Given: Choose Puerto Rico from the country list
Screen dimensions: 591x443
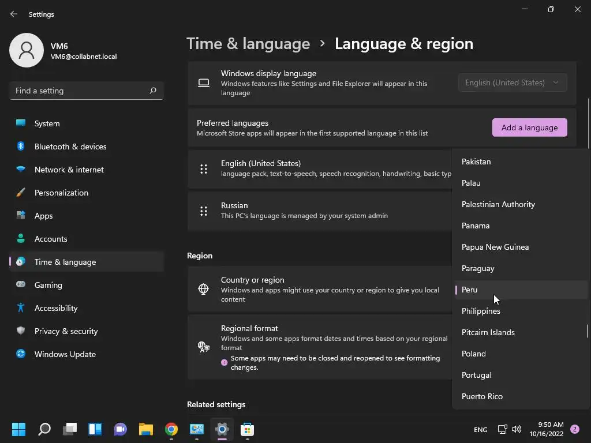Looking at the screenshot, I should pyautogui.click(x=521, y=396).
